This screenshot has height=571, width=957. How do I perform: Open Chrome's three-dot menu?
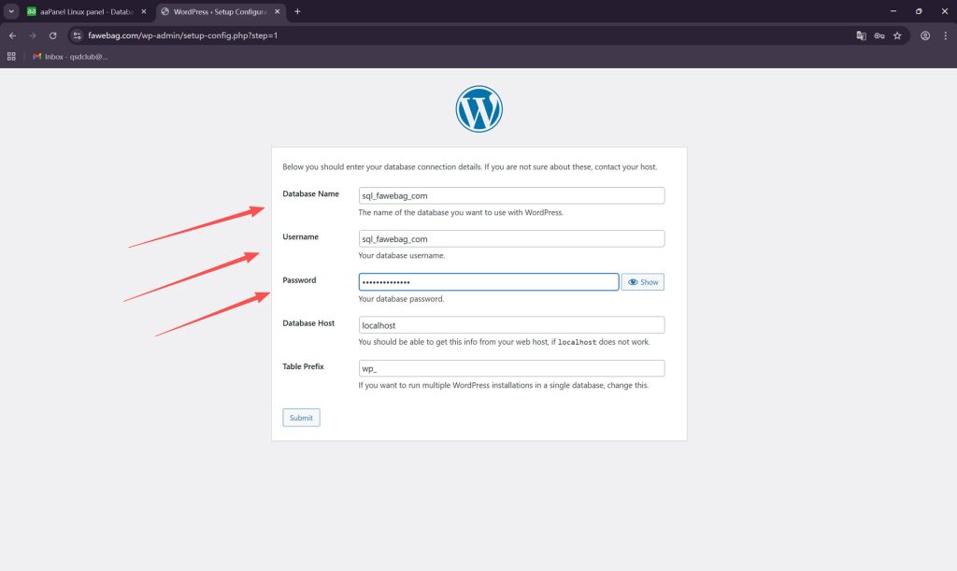pyautogui.click(x=945, y=36)
